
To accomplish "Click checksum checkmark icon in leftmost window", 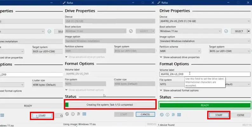I will [49, 31].
